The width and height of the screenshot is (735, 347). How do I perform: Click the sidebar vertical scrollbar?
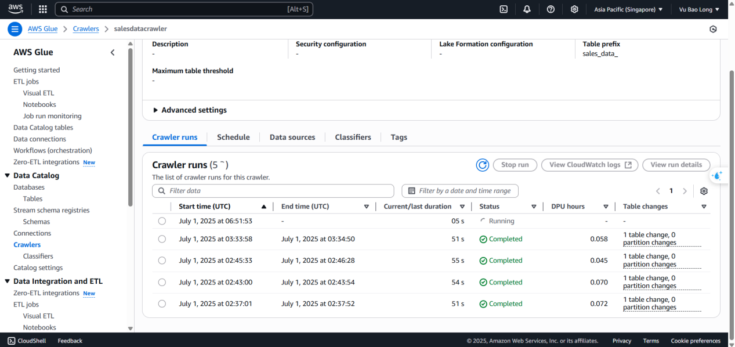coord(130,128)
